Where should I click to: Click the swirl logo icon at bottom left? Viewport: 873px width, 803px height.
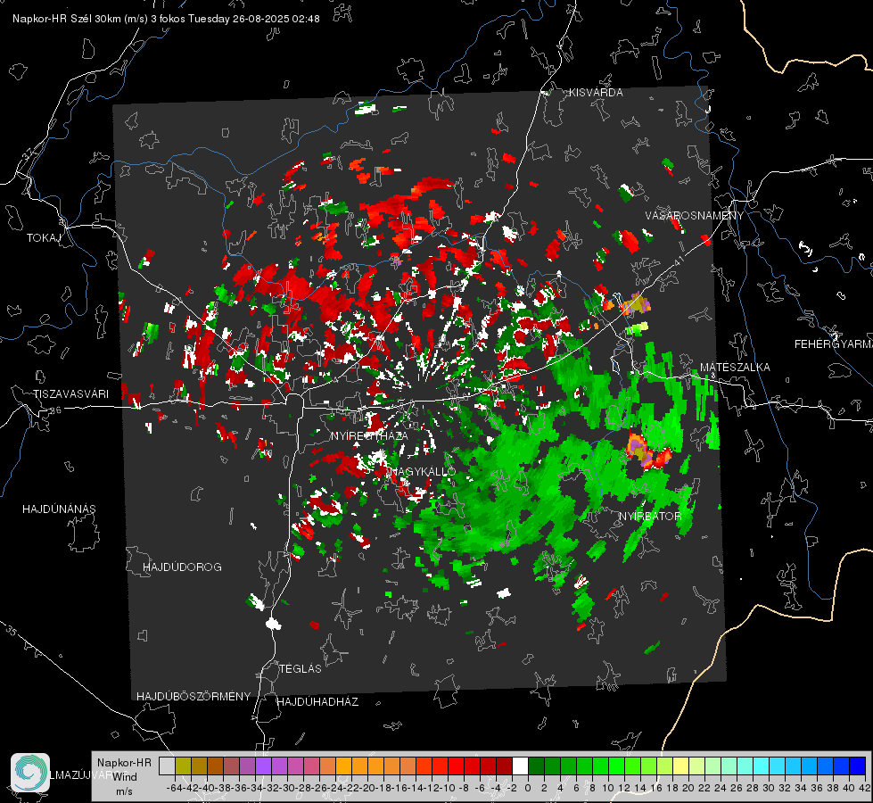point(30,773)
